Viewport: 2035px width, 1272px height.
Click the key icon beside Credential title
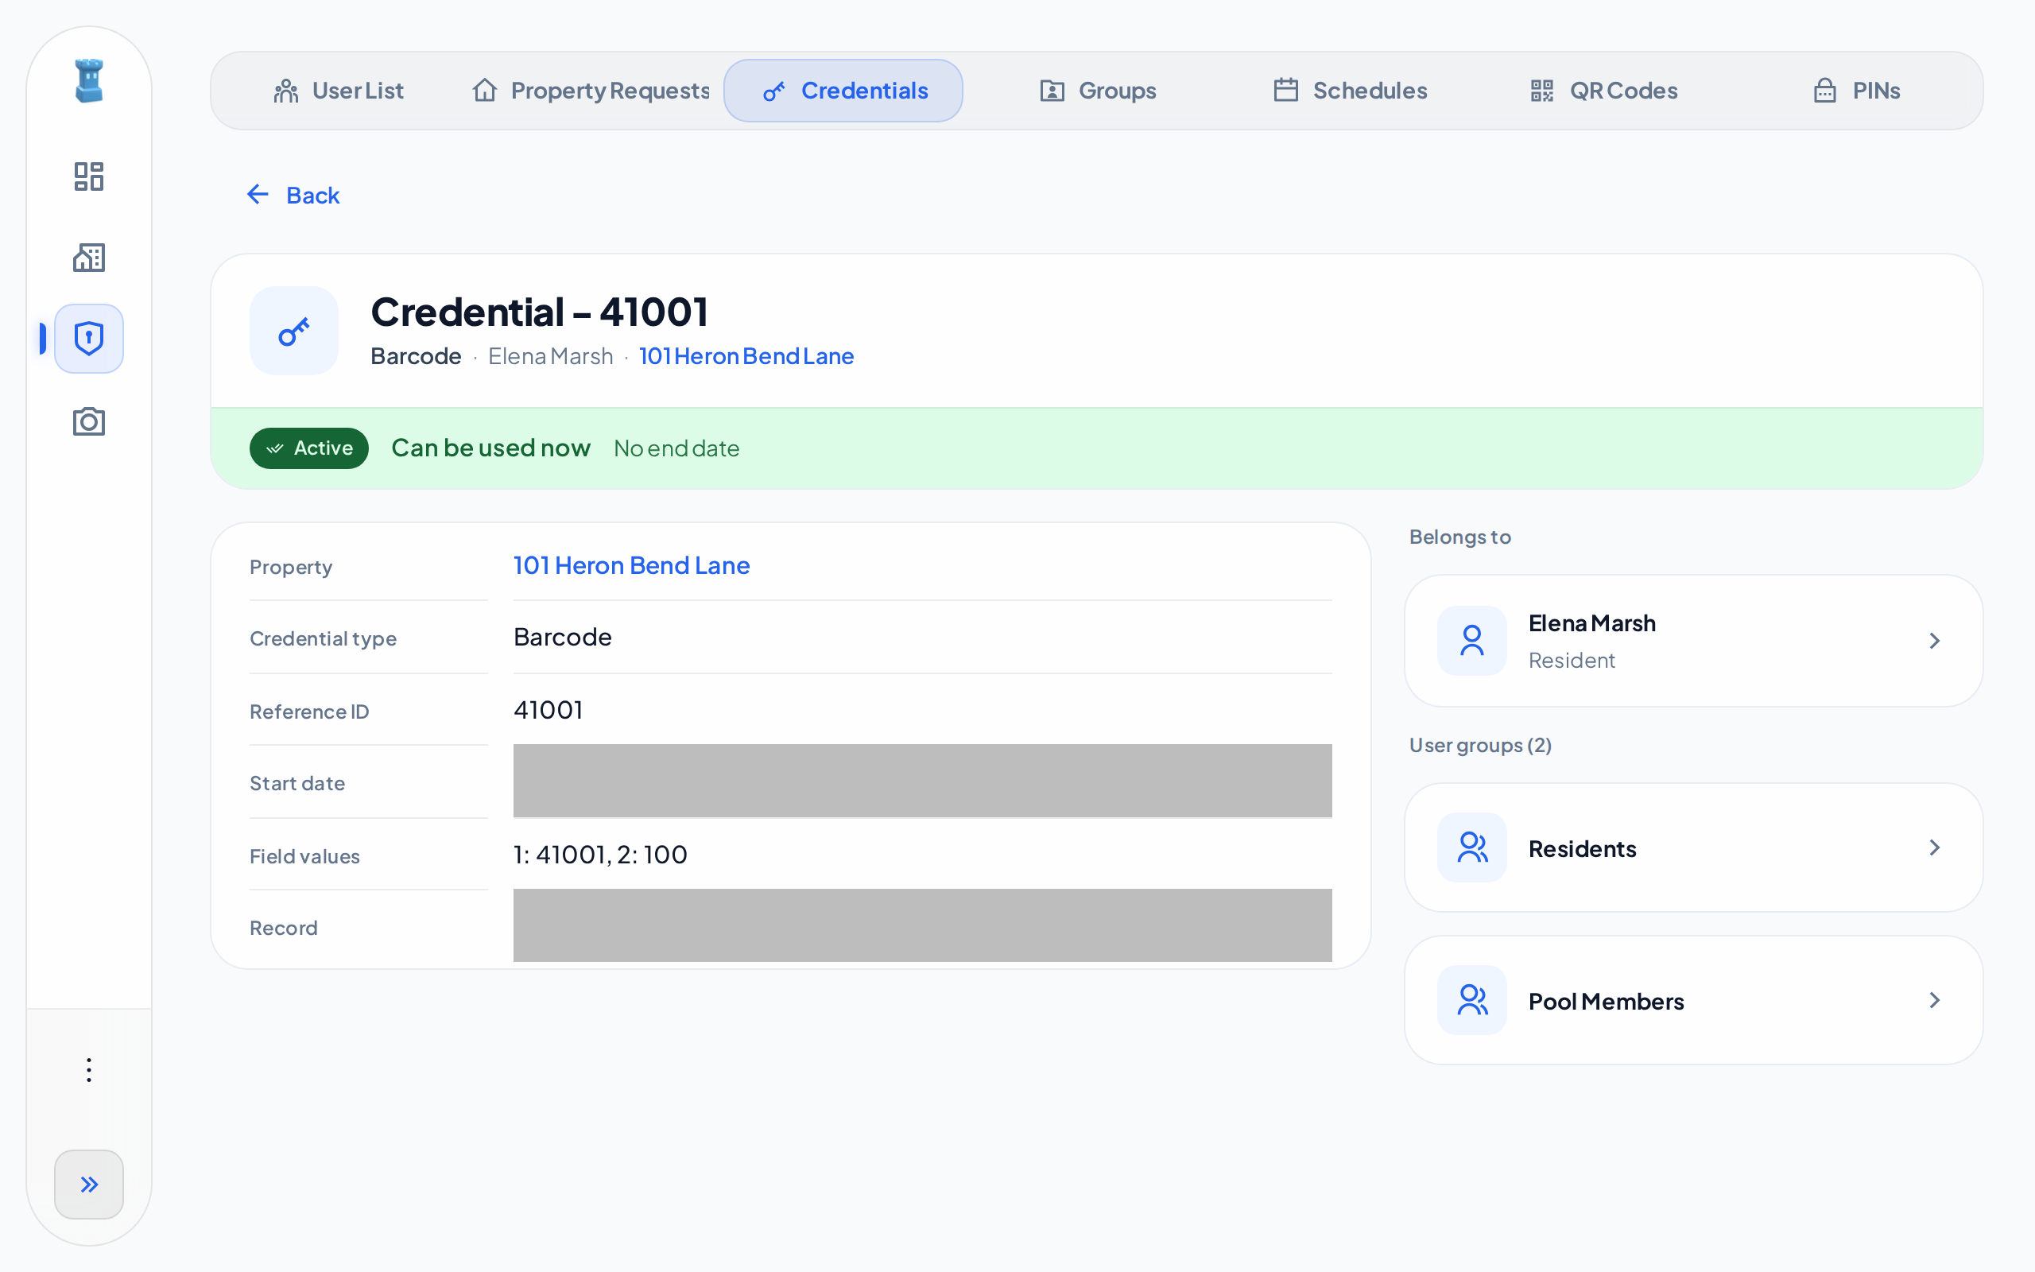coord(293,331)
